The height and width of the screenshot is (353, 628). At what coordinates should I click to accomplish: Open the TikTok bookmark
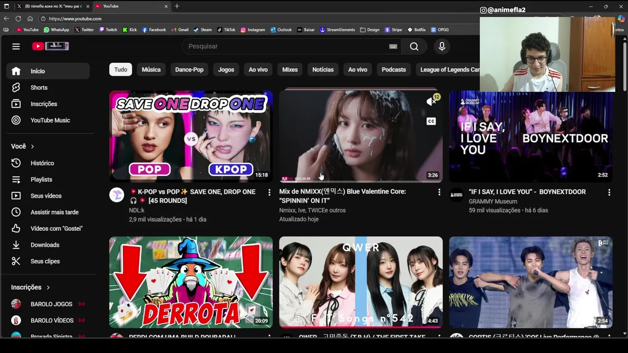click(226, 30)
